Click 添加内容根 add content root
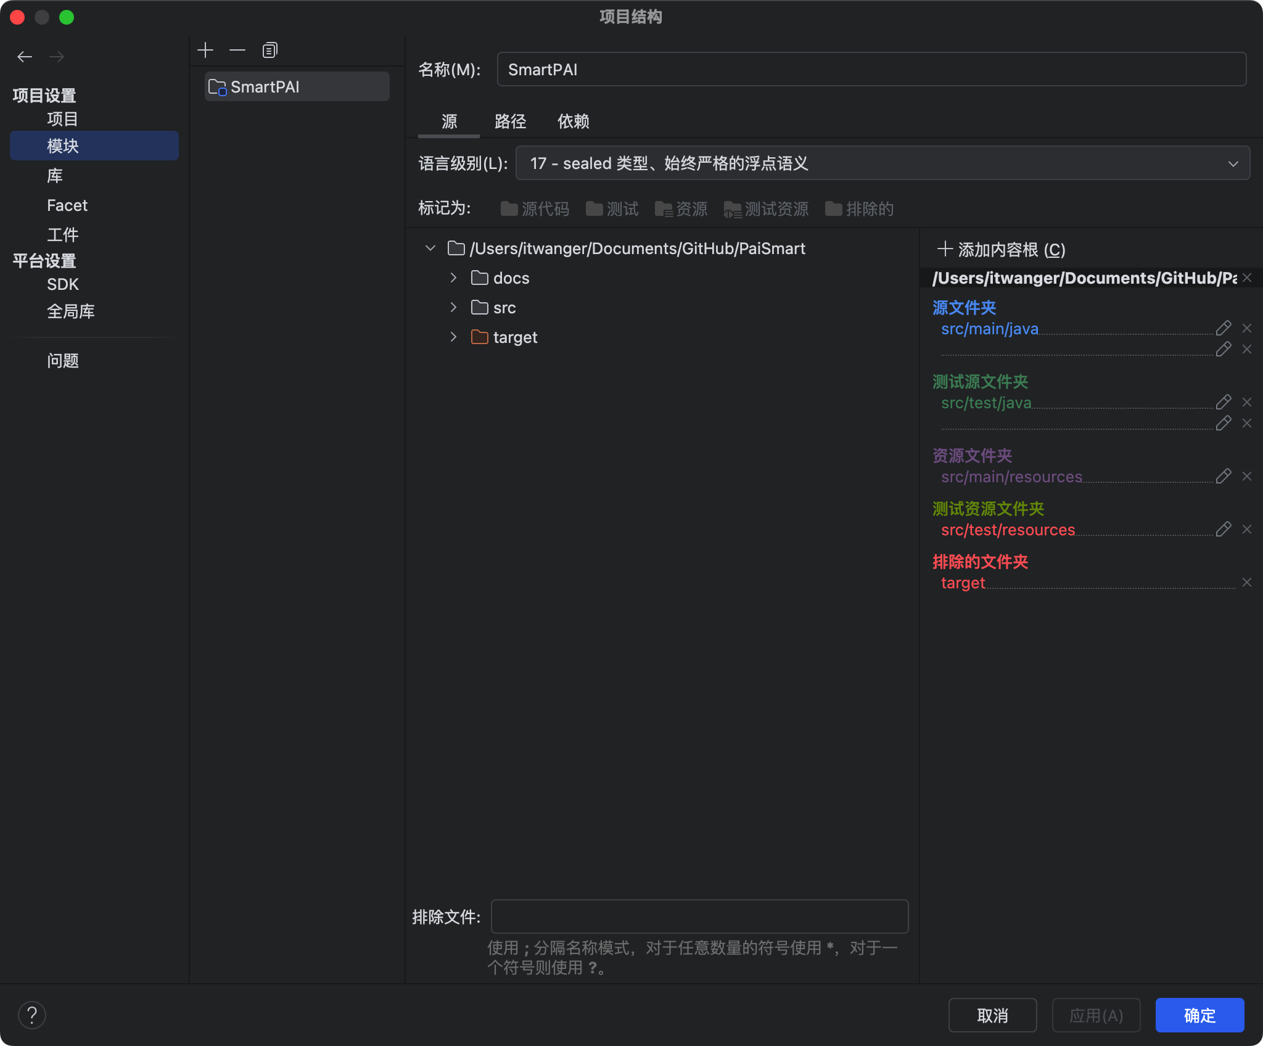 click(x=1002, y=250)
